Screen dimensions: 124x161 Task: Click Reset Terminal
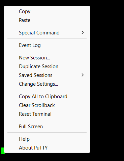(47, 114)
